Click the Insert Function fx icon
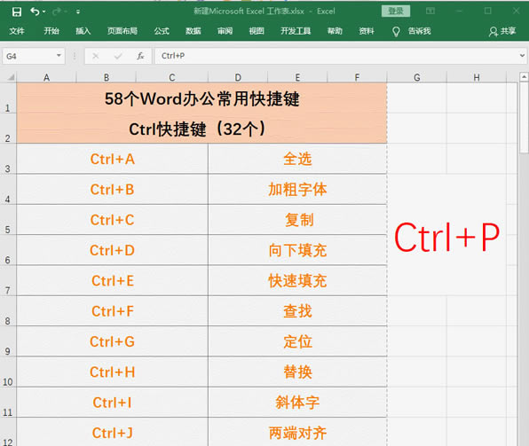This screenshot has width=529, height=446. (x=141, y=56)
